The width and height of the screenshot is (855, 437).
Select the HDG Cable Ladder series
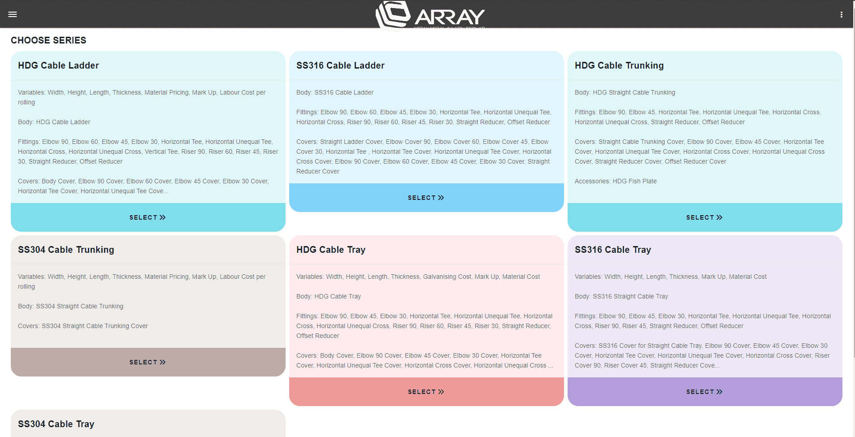coord(148,217)
